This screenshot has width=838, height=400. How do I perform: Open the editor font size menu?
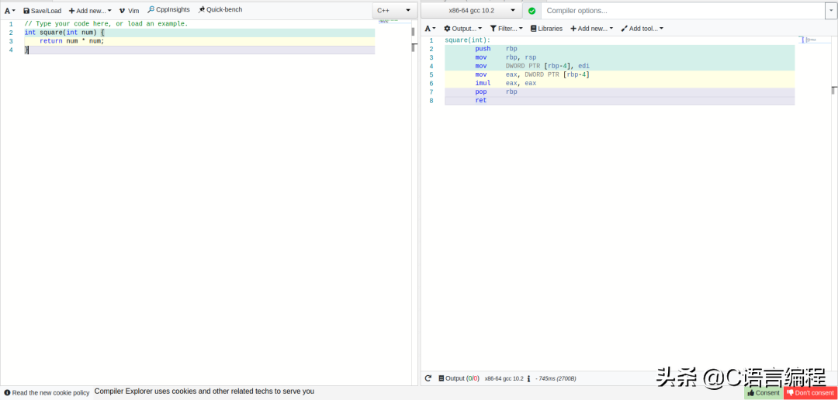tap(9, 11)
